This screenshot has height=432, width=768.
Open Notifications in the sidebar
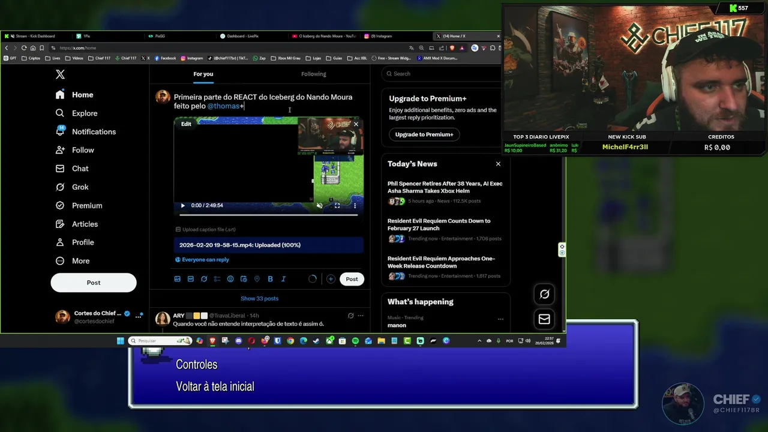click(x=86, y=131)
